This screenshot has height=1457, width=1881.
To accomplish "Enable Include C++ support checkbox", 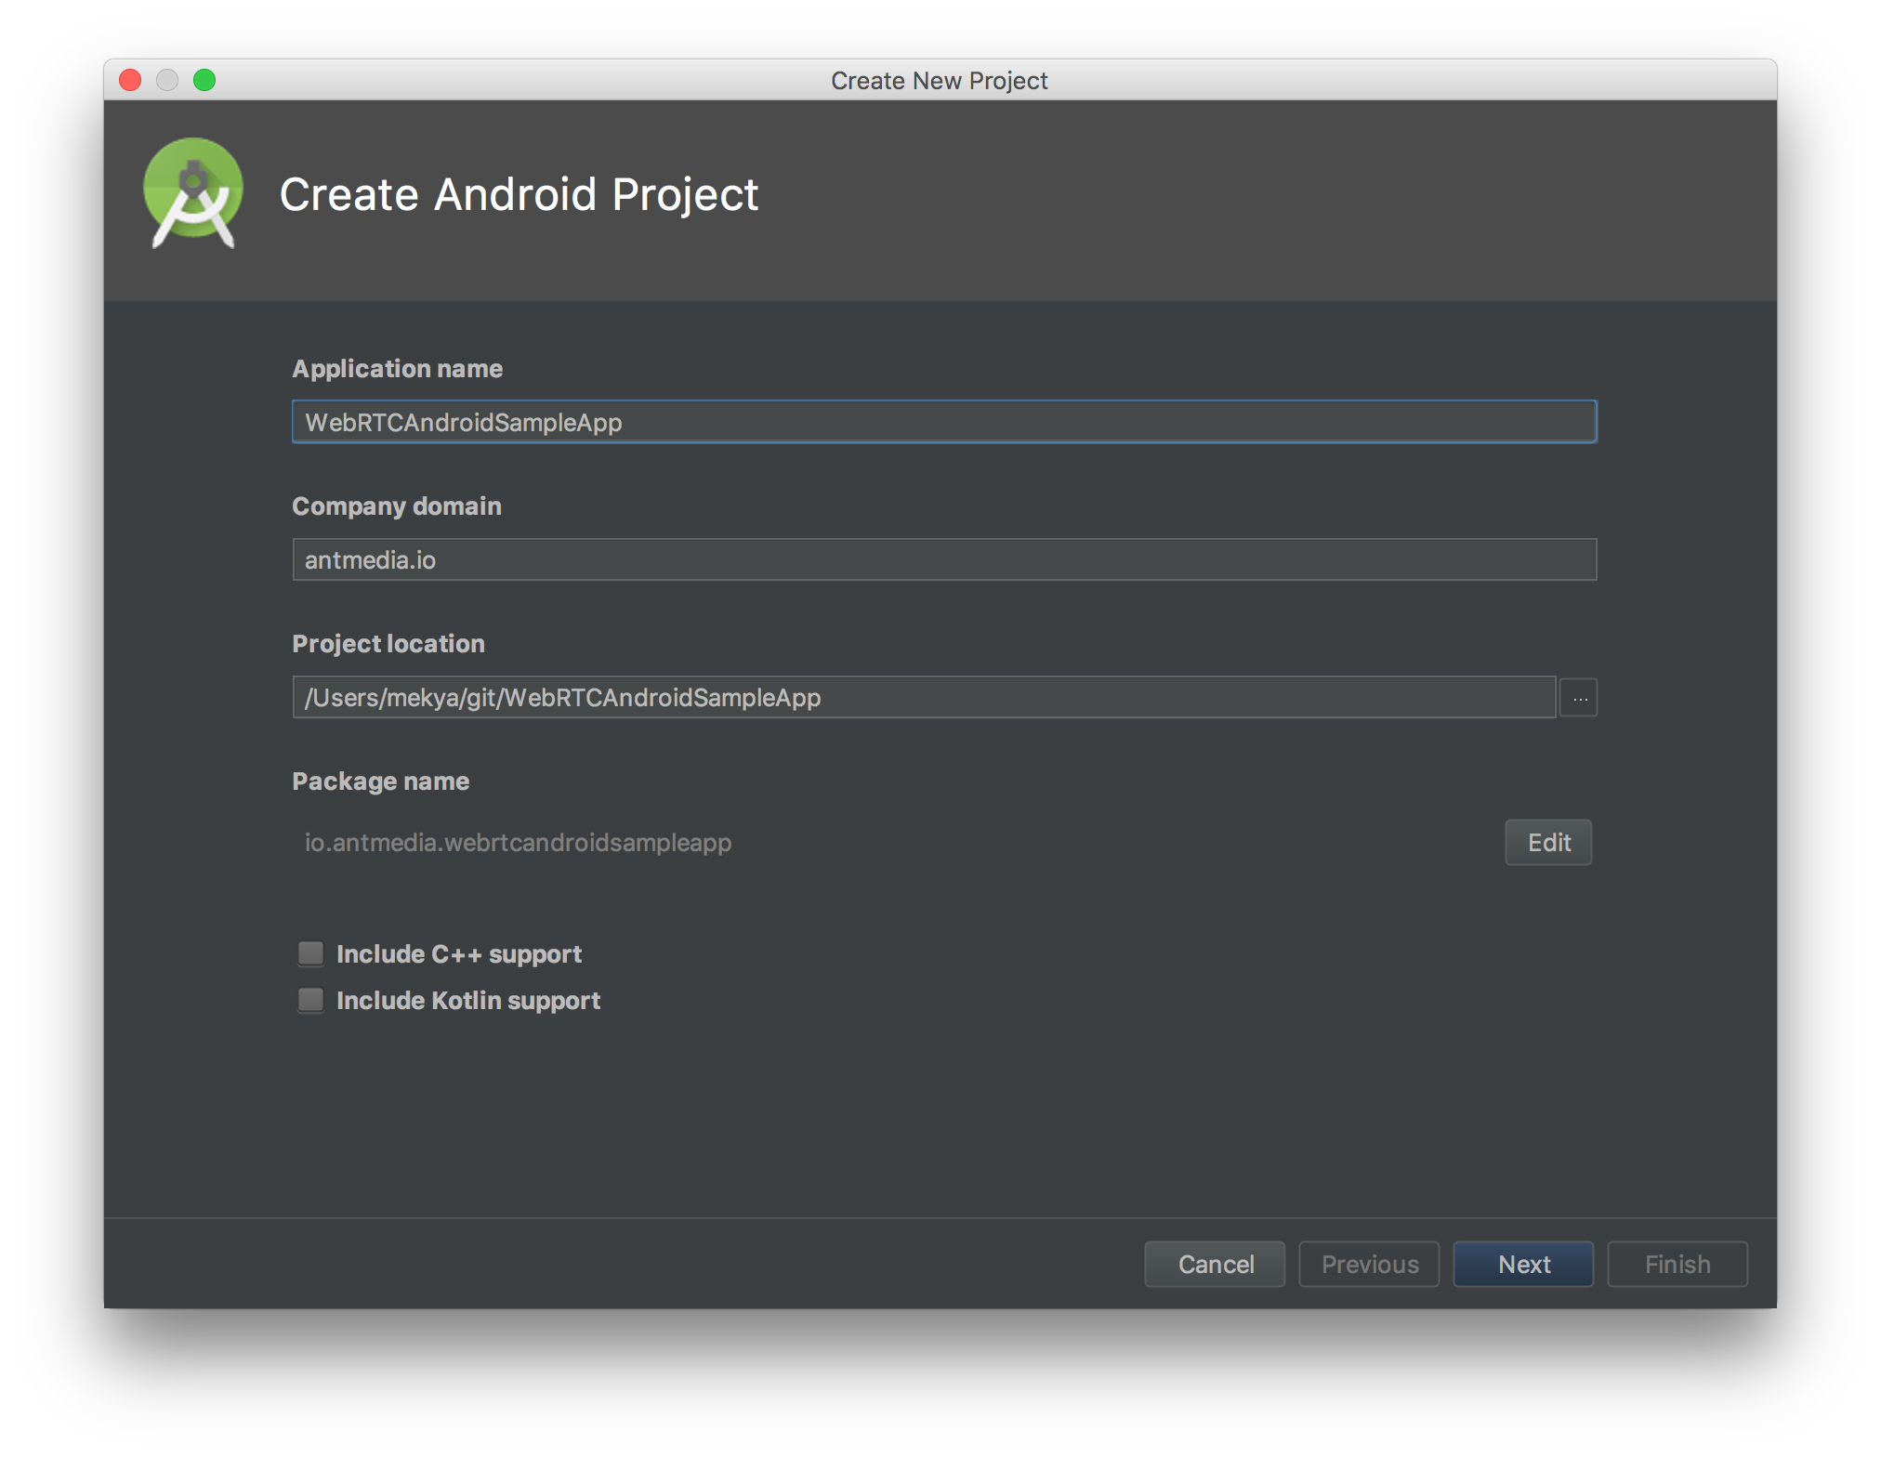I will pyautogui.click(x=310, y=953).
